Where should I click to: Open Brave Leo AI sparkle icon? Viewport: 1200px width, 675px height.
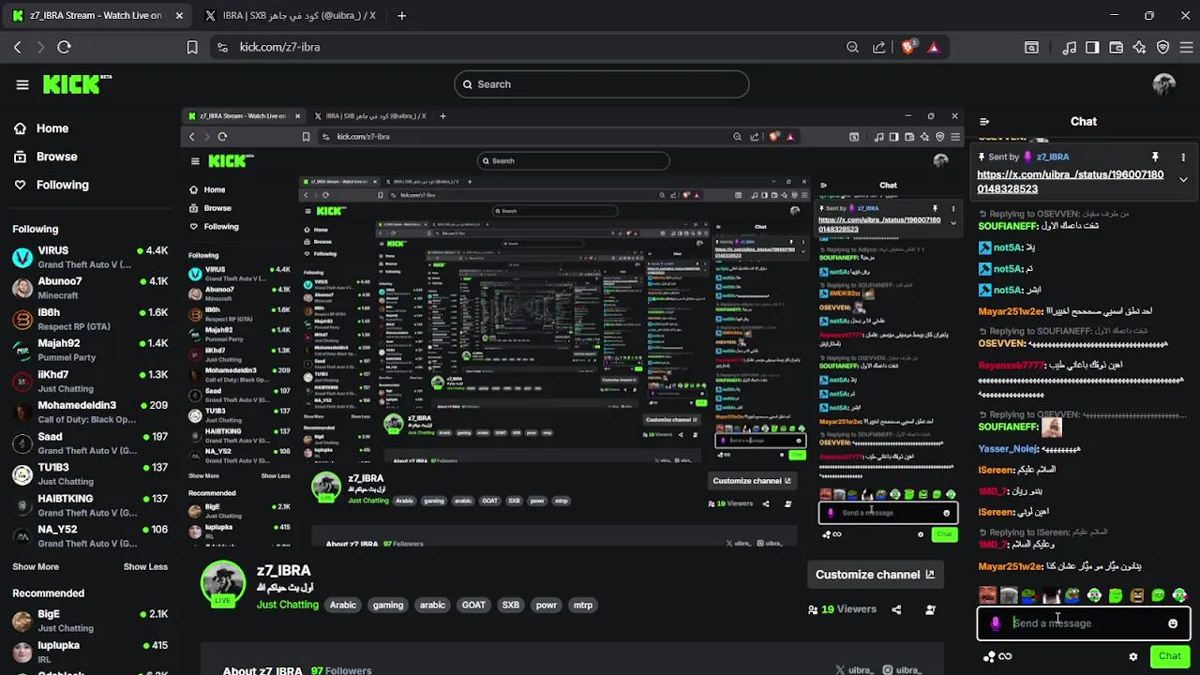click(x=1139, y=47)
